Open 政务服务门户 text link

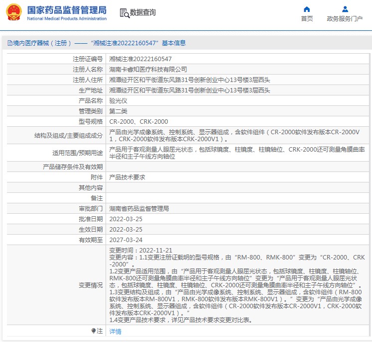[345, 19]
